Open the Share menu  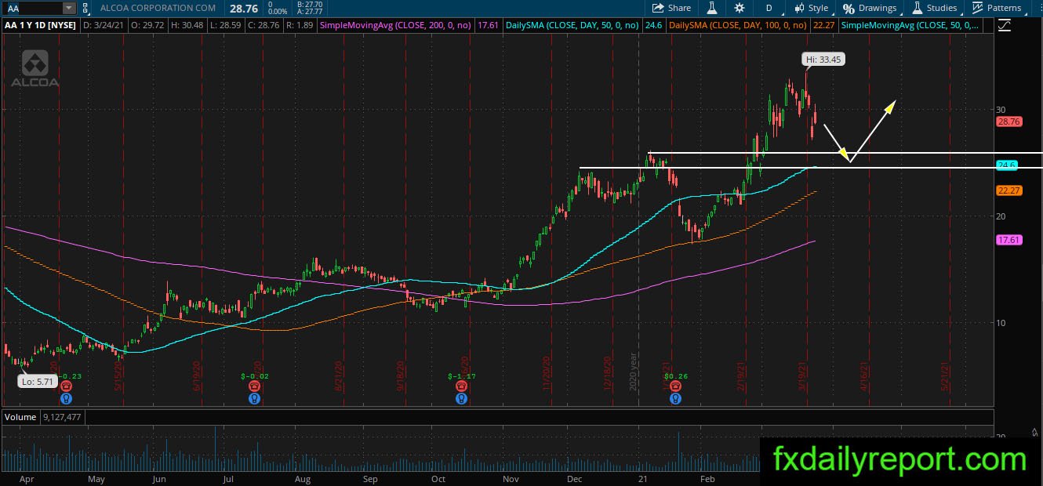(672, 8)
